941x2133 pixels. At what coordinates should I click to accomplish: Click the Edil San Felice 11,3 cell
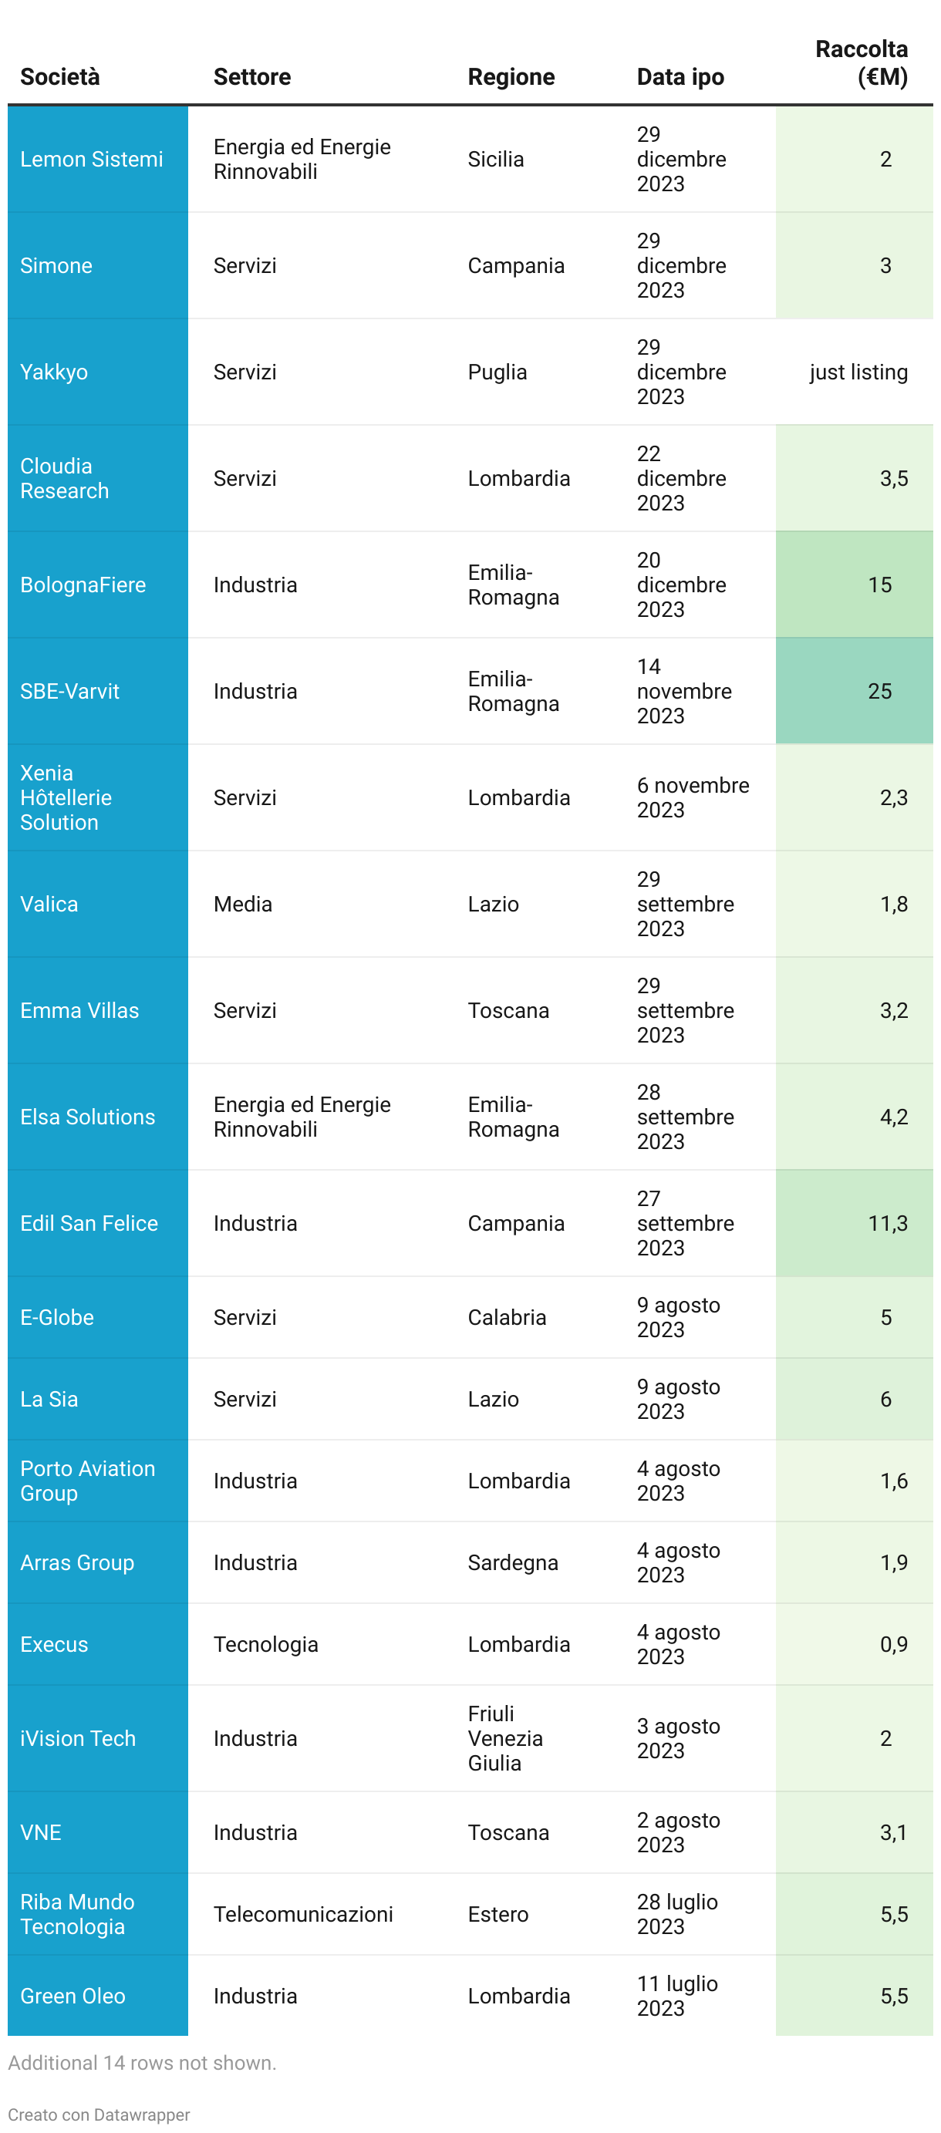pyautogui.click(x=886, y=1223)
